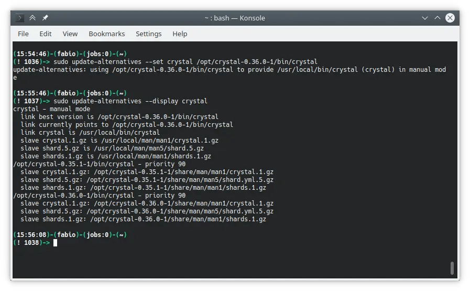Click 0.35.1-1 share/man/man1/crystal.1.gz line
Image resolution: width=470 pixels, height=291 pixels.
tap(147, 172)
